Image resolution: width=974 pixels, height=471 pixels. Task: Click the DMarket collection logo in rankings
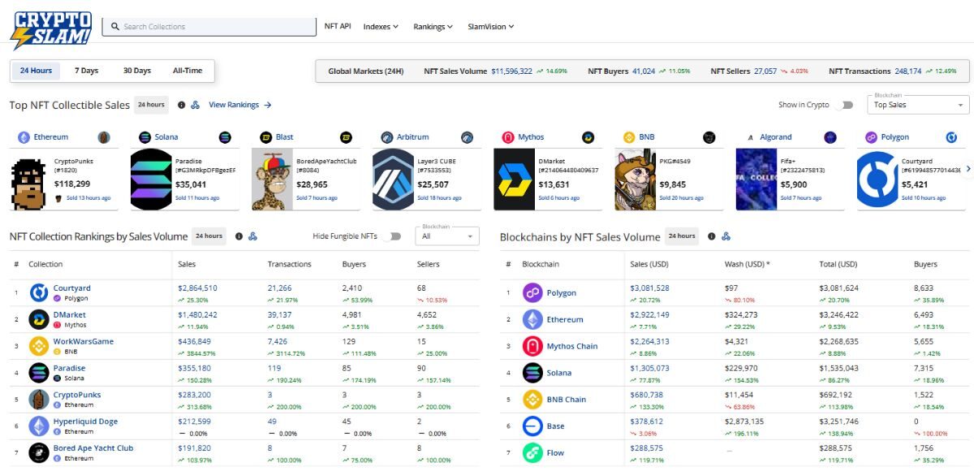(x=39, y=319)
